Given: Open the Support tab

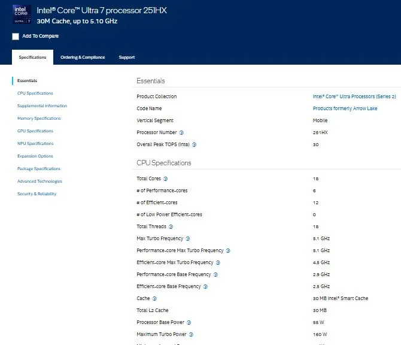Looking at the screenshot, I should (127, 57).
